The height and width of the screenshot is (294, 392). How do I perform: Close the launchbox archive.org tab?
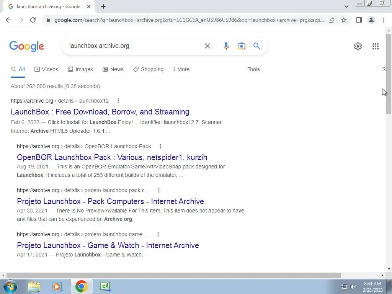pos(89,7)
